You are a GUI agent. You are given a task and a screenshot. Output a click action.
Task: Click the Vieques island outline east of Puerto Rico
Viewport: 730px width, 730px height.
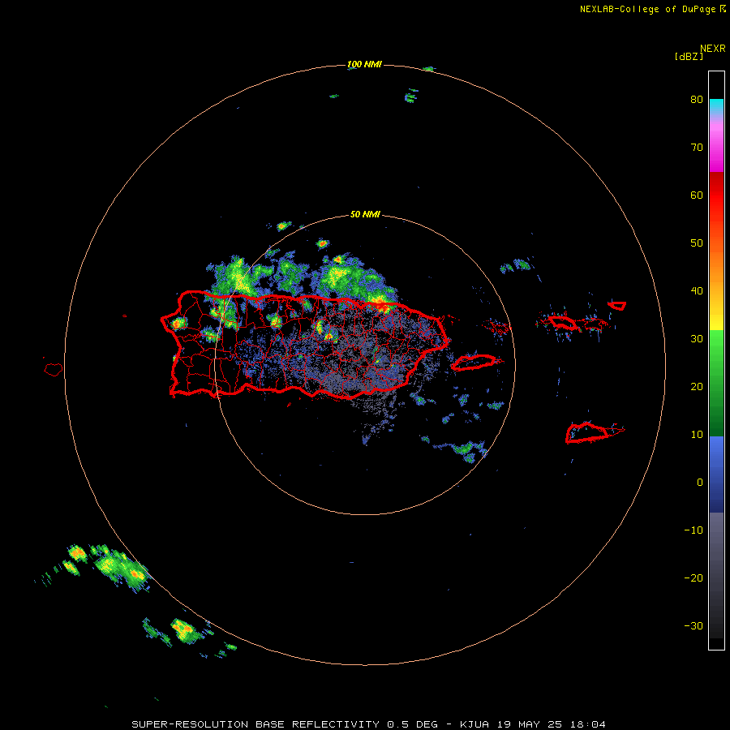tap(473, 363)
